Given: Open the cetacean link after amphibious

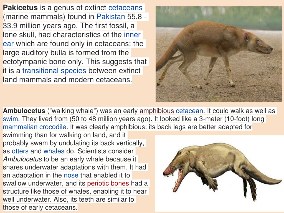Looking at the screenshot, I should pyautogui.click(x=189, y=111).
